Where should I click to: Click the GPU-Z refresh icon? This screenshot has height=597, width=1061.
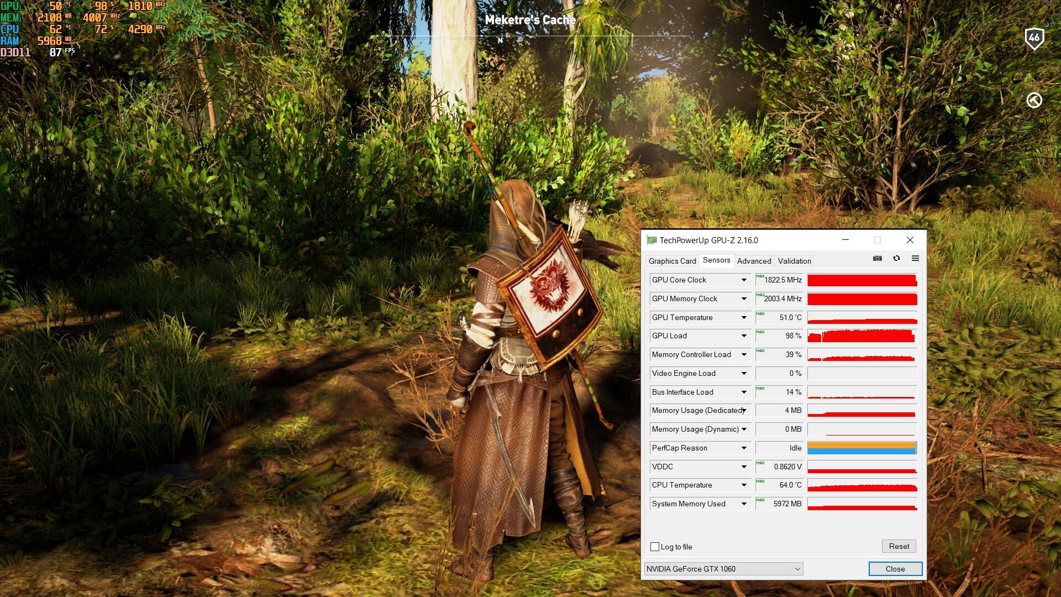896,258
